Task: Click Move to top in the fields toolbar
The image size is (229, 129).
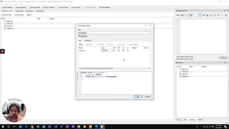Action: [99, 44]
